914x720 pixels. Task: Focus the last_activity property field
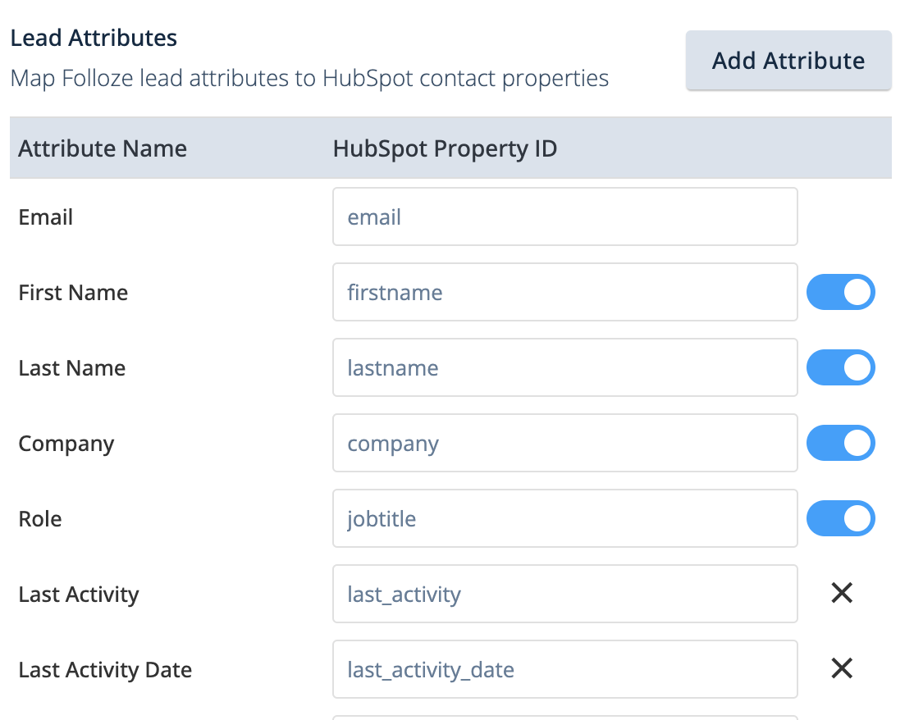(564, 594)
